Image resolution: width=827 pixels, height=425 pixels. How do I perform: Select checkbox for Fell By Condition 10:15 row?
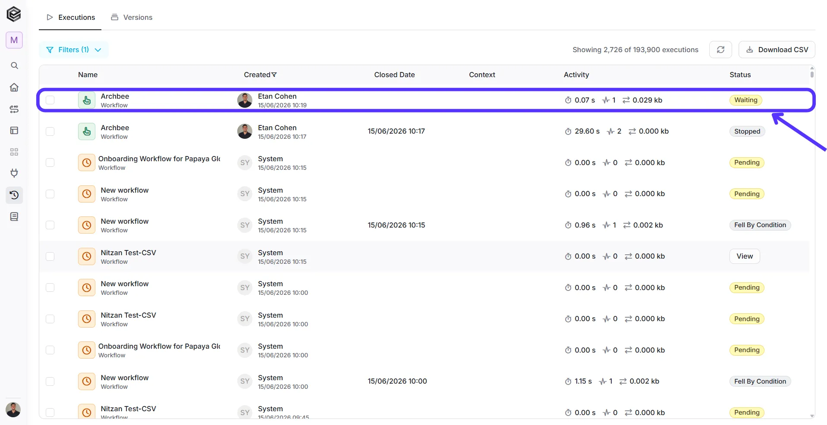(50, 225)
